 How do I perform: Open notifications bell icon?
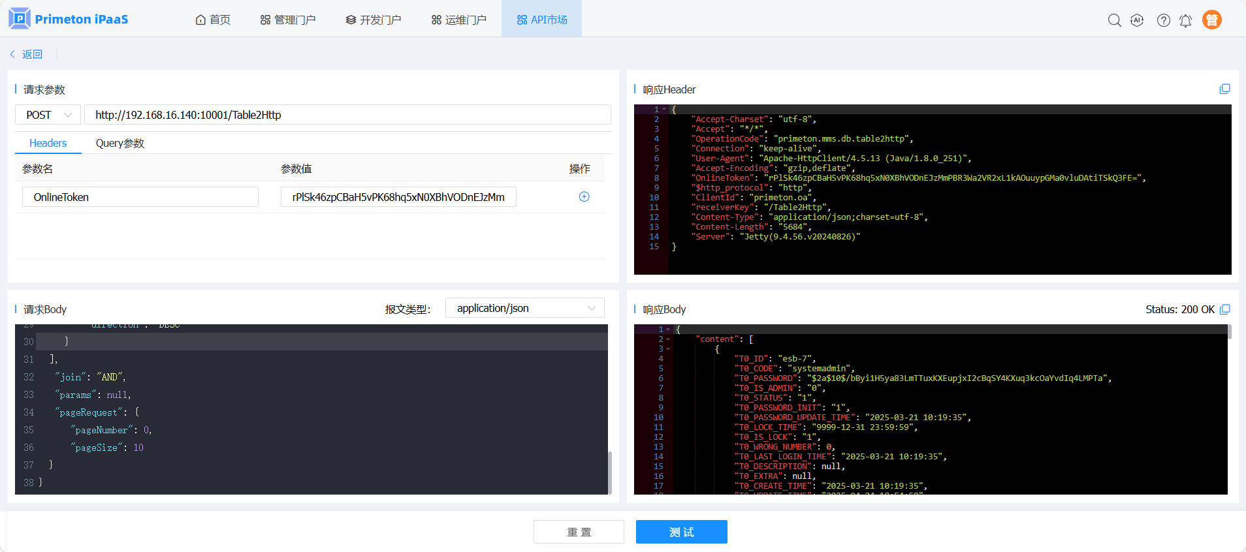[x=1185, y=20]
